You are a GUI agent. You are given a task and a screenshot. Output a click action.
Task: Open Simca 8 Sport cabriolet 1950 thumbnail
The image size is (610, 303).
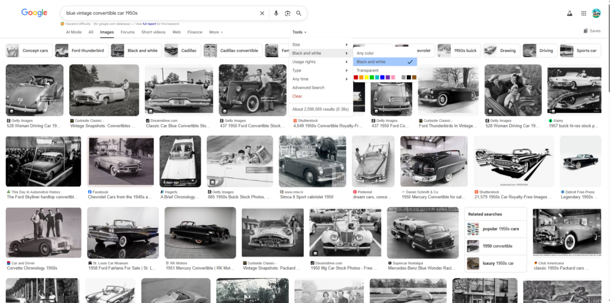coord(312,161)
